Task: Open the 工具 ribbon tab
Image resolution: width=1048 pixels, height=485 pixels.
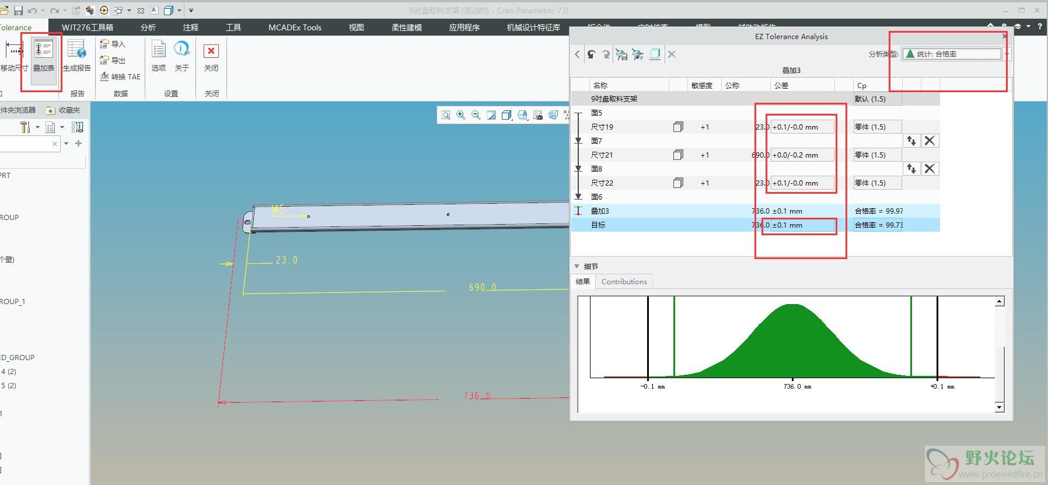Action: pos(233,27)
